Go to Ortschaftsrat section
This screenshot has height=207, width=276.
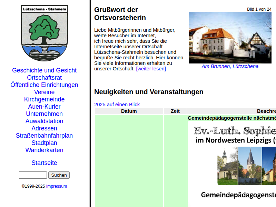click(44, 78)
